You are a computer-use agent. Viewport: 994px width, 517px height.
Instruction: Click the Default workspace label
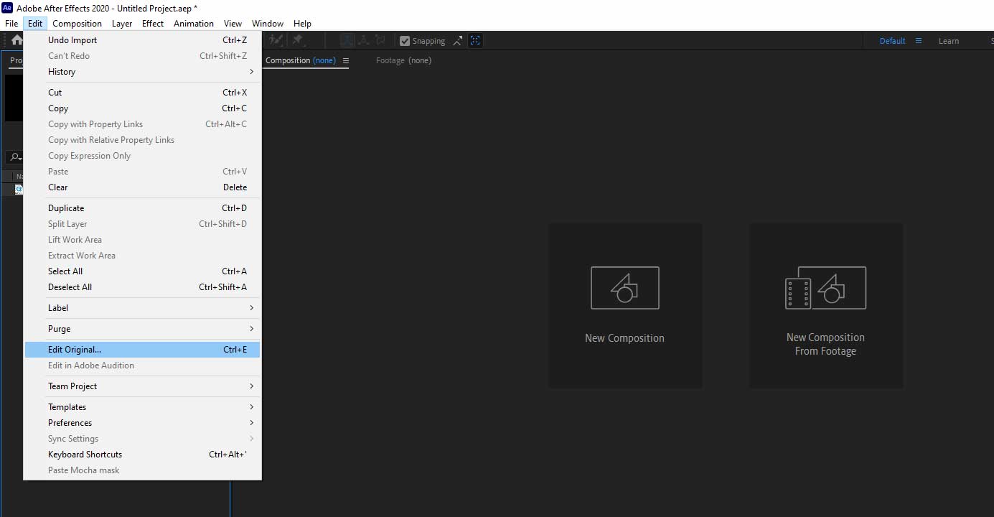click(x=894, y=41)
